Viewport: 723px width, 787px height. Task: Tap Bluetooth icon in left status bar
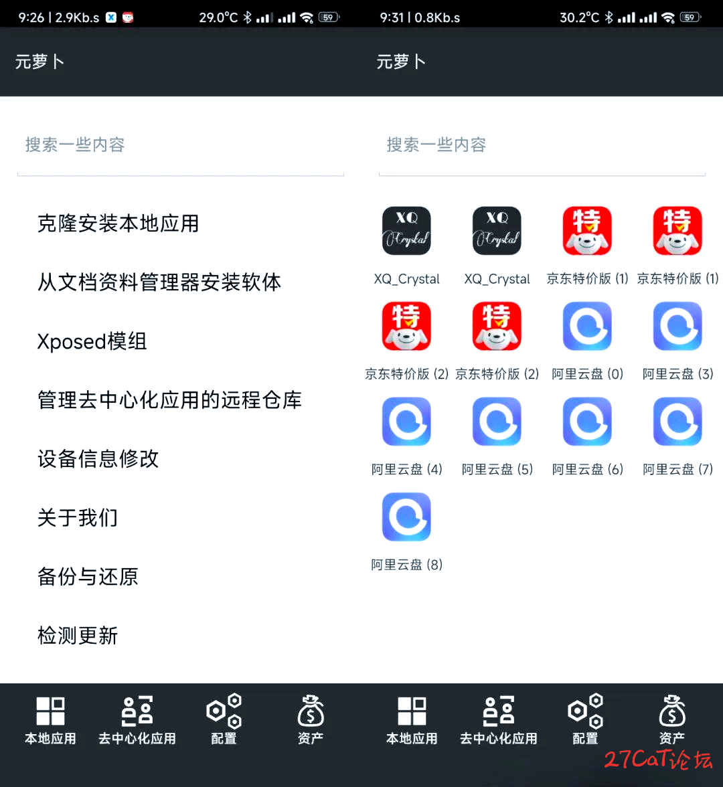[x=248, y=17]
